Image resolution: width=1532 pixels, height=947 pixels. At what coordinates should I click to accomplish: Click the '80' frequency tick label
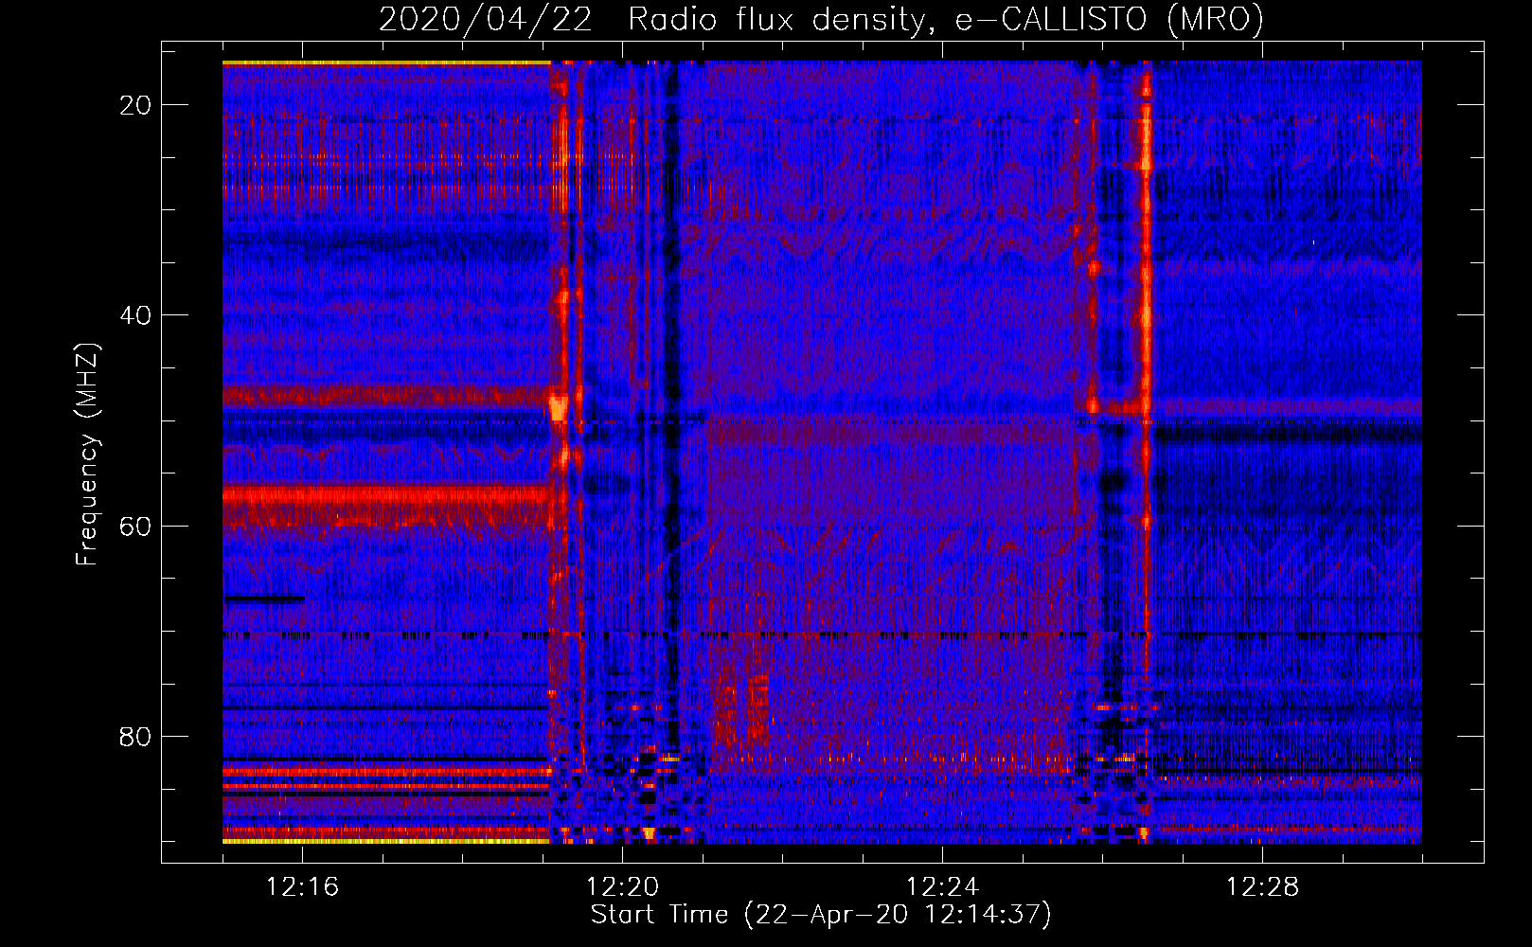click(135, 736)
